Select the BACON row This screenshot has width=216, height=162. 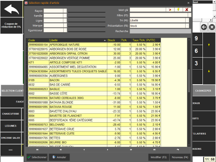coord(94,80)
